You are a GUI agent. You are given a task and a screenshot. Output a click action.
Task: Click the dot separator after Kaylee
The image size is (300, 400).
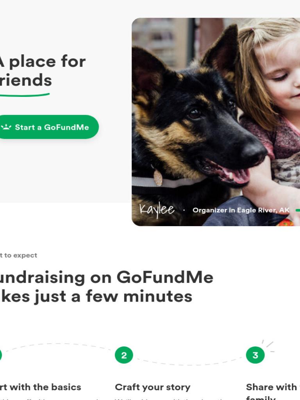[x=184, y=210]
